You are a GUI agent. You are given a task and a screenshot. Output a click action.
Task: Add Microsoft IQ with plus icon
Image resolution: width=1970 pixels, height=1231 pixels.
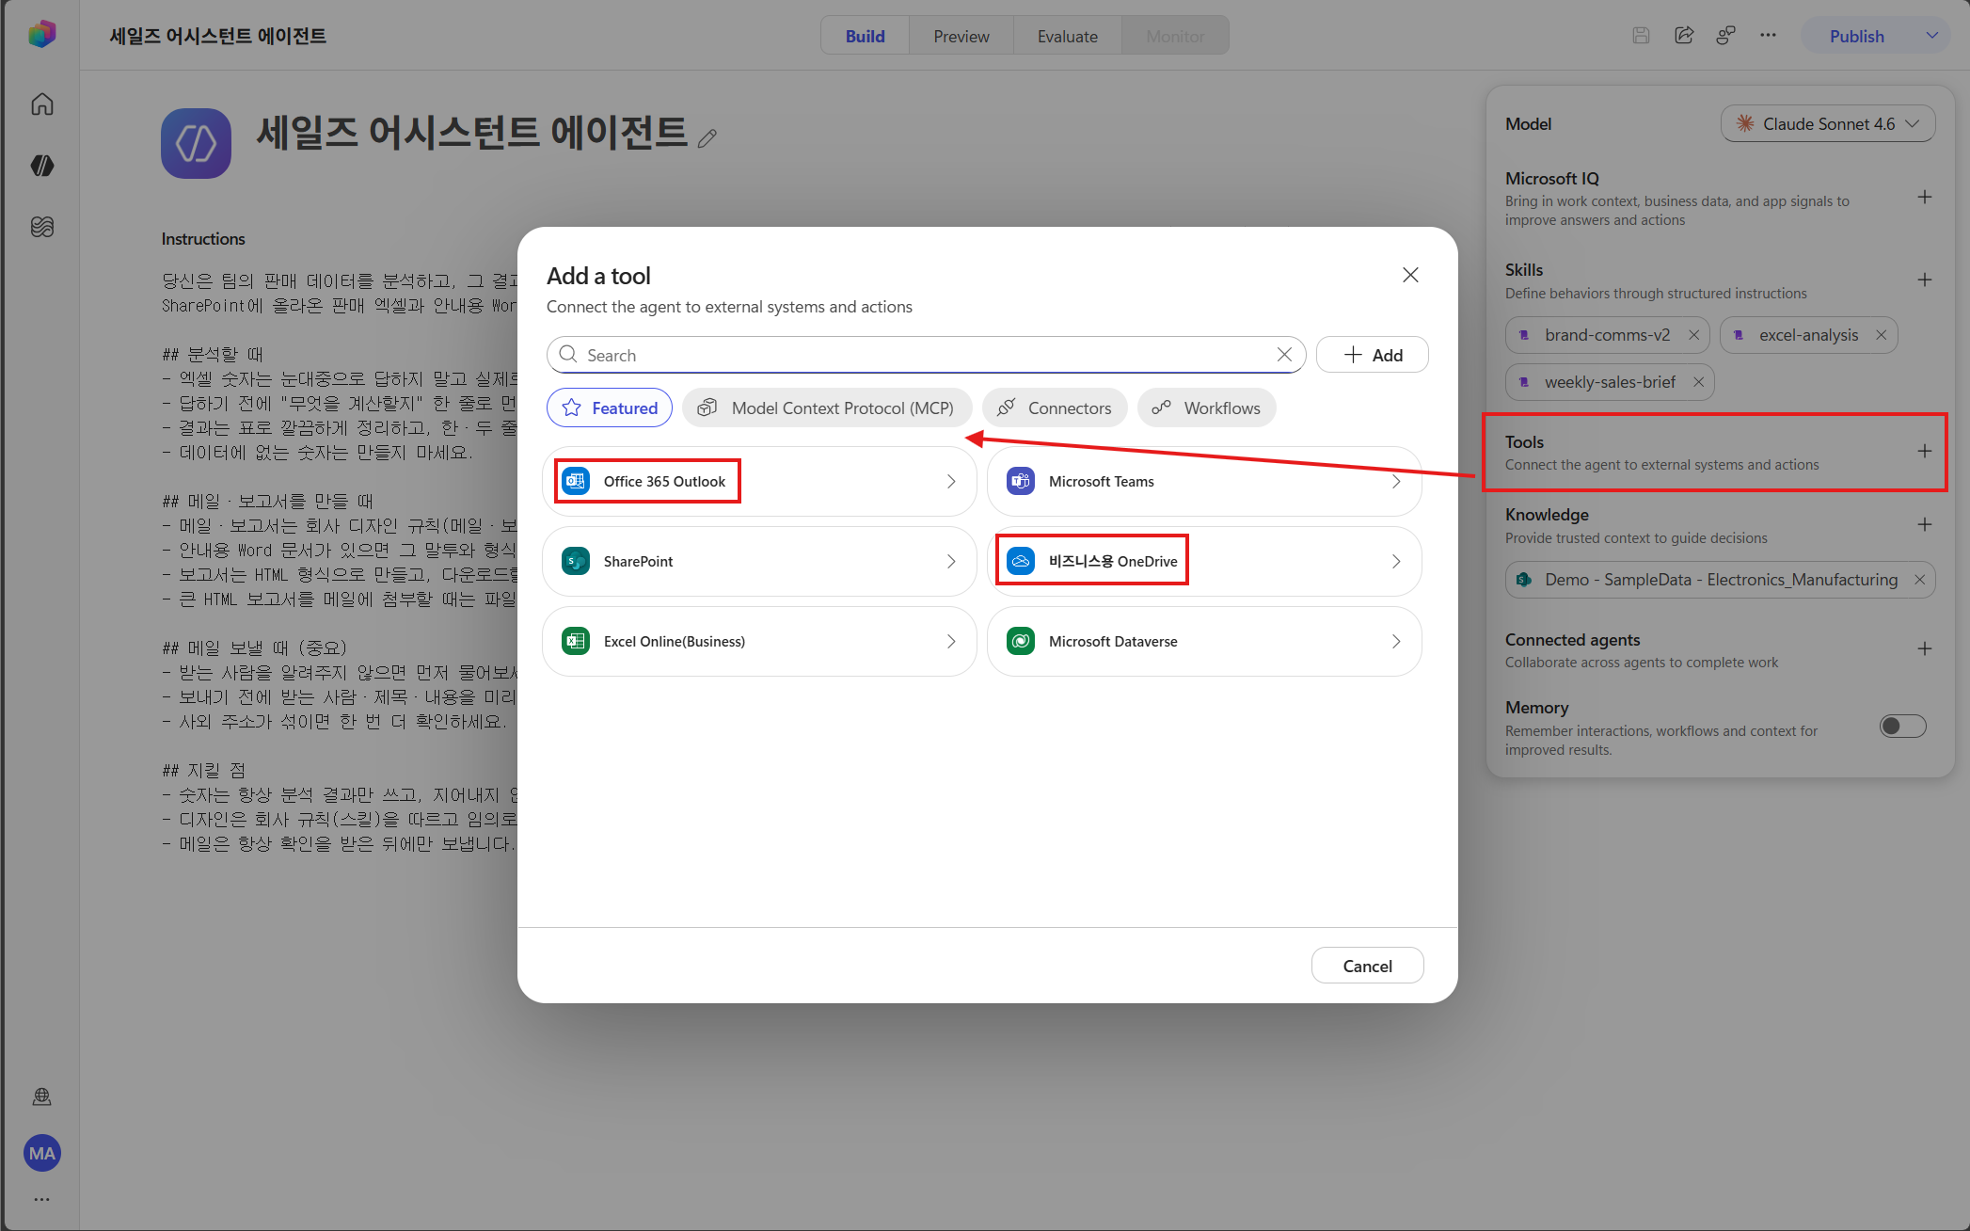coord(1925,198)
